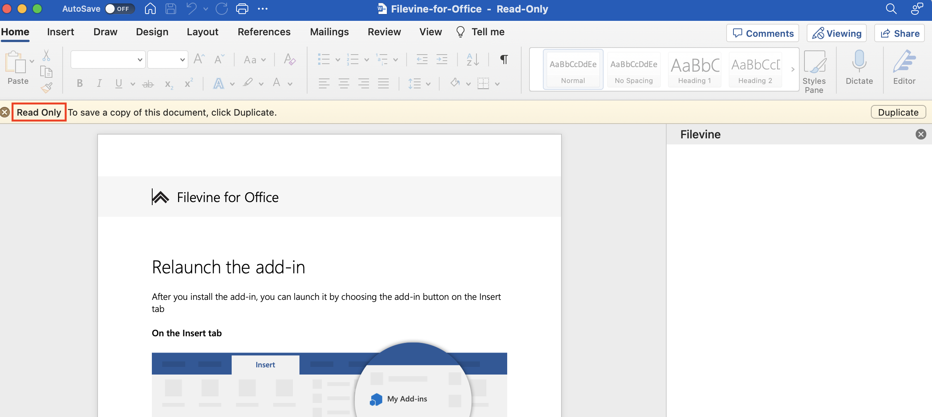Open the Design tab
This screenshot has height=417, width=932.
tap(152, 32)
